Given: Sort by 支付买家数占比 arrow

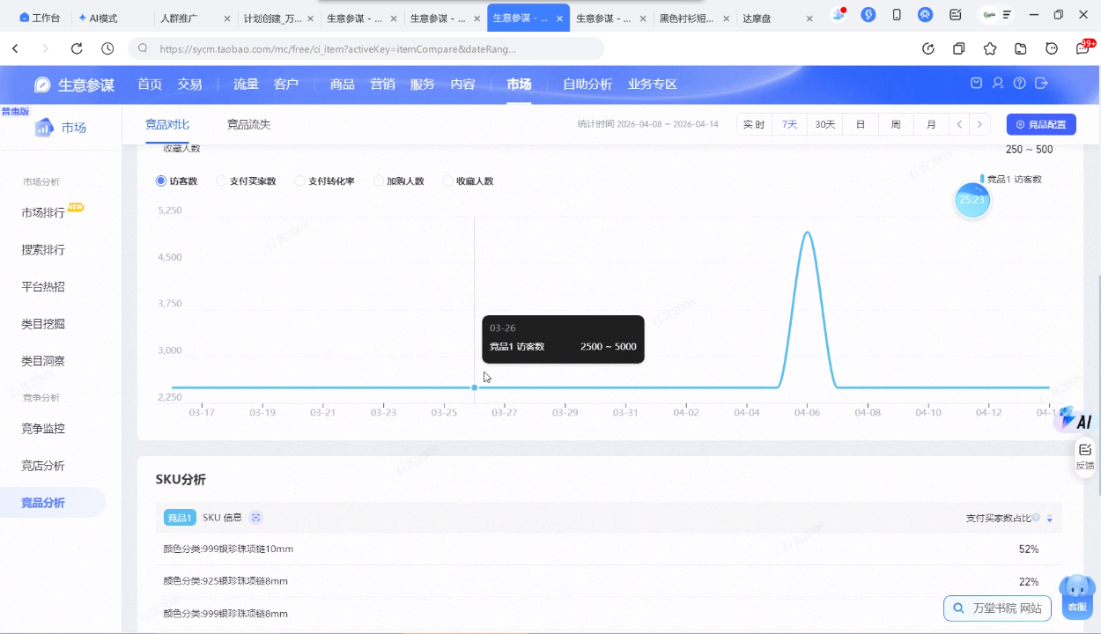Looking at the screenshot, I should pyautogui.click(x=1049, y=519).
